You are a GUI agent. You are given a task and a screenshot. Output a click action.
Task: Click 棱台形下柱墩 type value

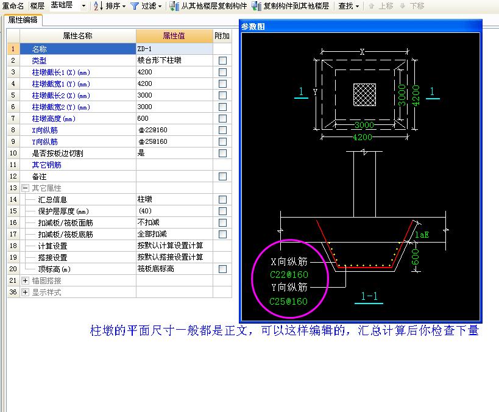coord(174,60)
